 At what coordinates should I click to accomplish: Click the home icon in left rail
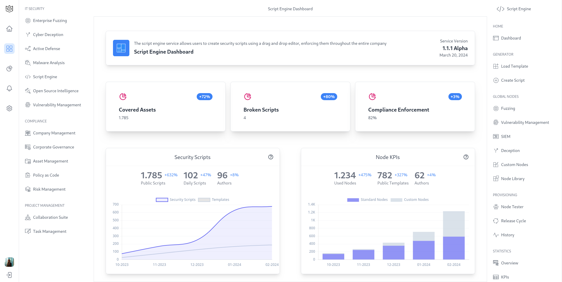coord(9,29)
